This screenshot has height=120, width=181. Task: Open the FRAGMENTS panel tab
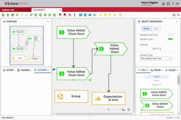point(156,70)
